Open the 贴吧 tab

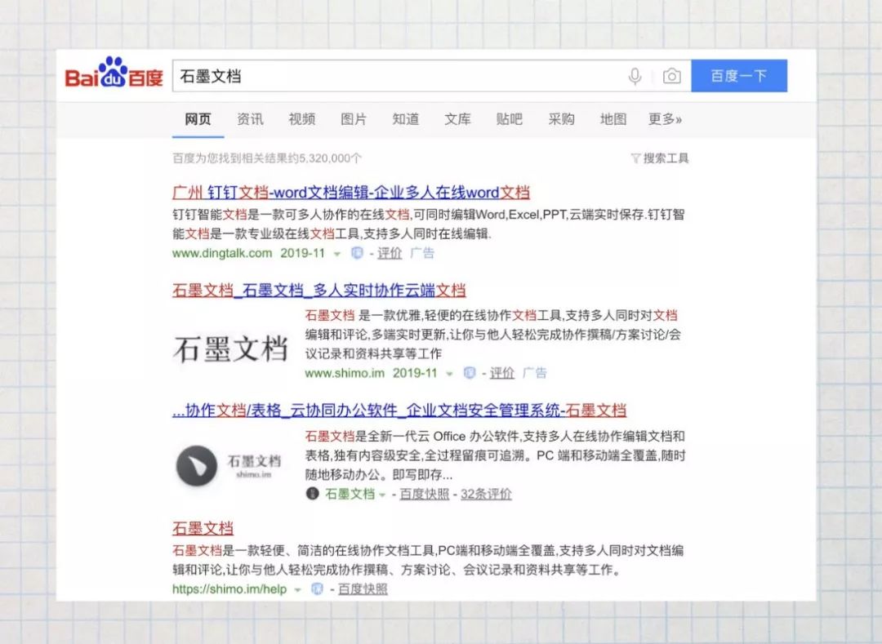509,119
